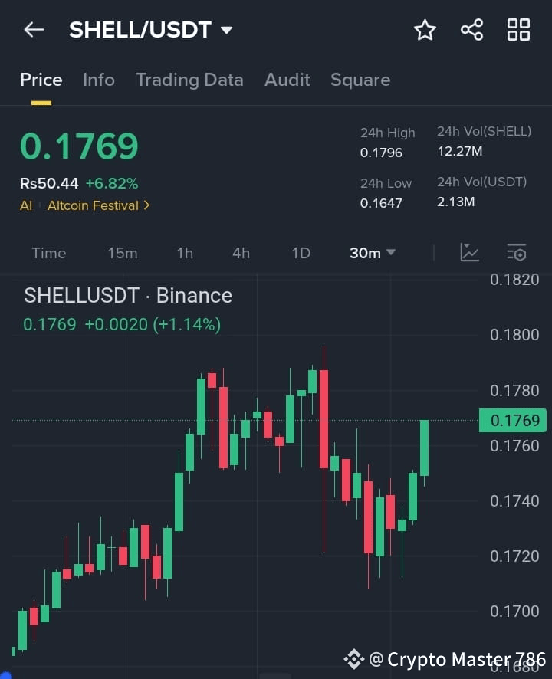Open the Trading Data tab
552x679 pixels.
(190, 80)
